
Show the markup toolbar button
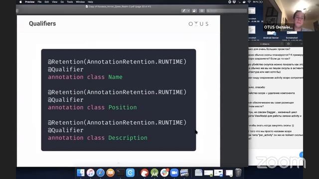pos(201,10)
